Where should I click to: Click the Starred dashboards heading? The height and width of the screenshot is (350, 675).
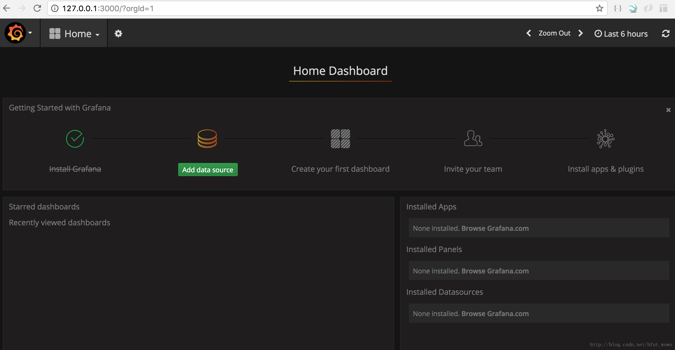[44, 207]
